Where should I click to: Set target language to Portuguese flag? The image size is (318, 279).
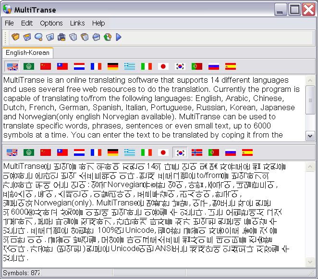(x=214, y=152)
